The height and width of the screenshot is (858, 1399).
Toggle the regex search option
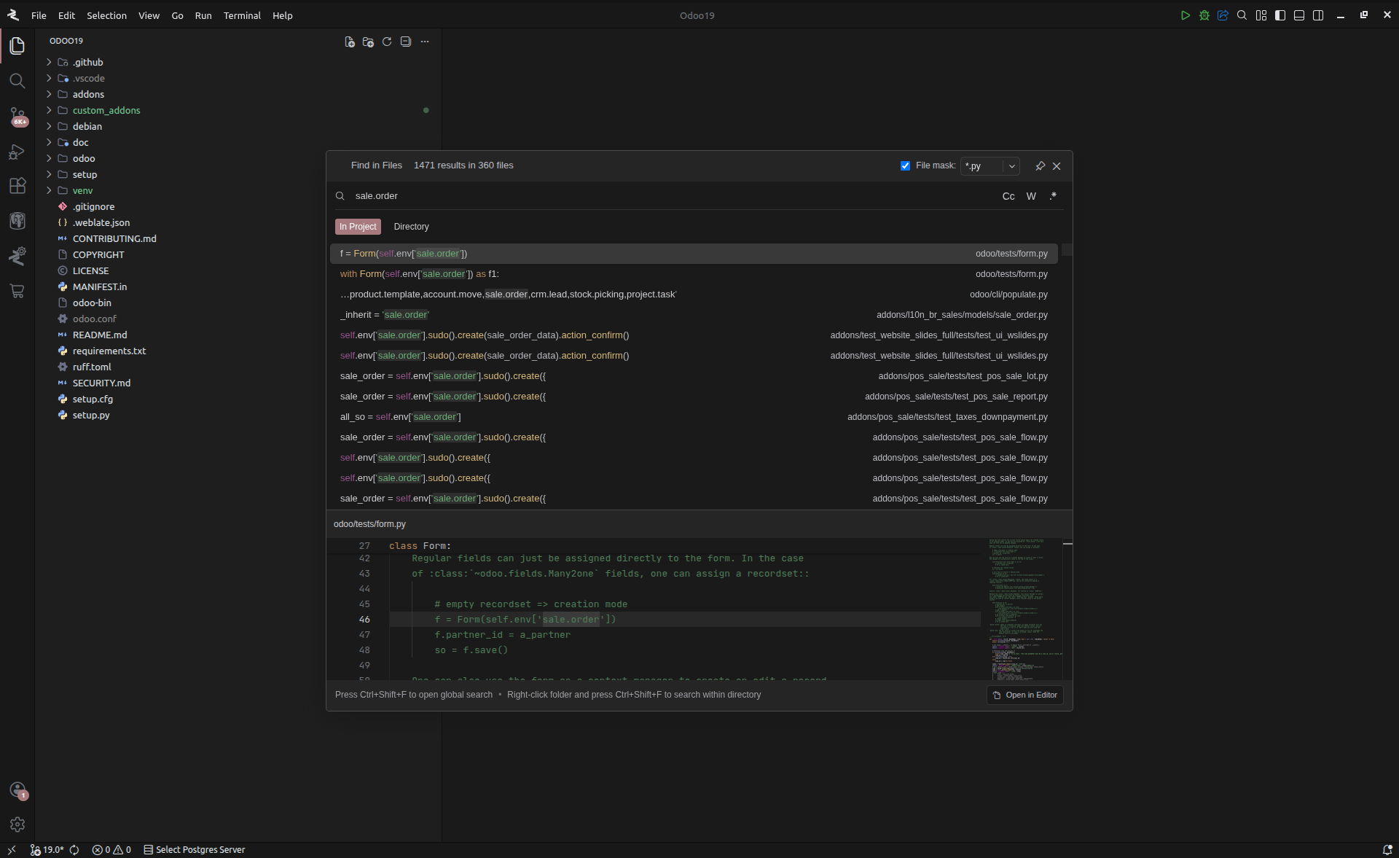1053,196
